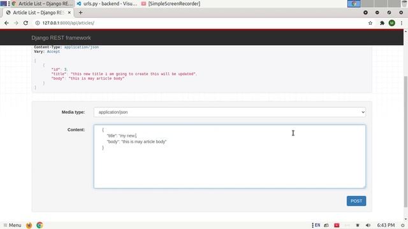Select the "body" line in the JSON response
The height and width of the screenshot is (229, 408).
(88, 78)
